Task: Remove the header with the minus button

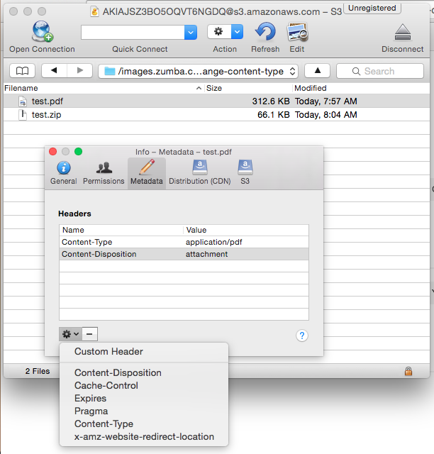Action: 90,334
